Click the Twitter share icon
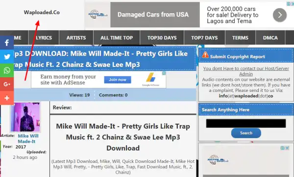Viewport: 294px width, 177px height. click(x=7, y=57)
